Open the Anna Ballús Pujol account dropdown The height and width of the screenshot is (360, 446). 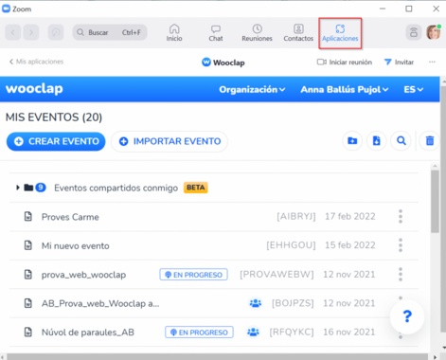[344, 90]
